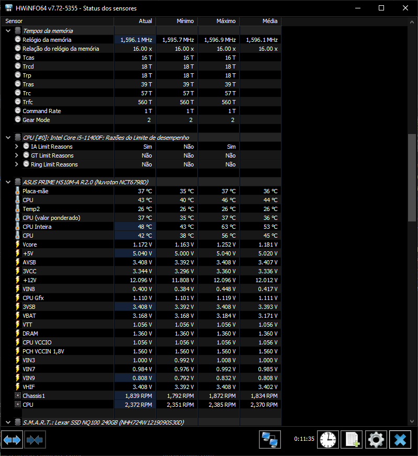Screen dimensions: 418x456
Task: Expand Ring Limit Reasons
Action: click(17, 164)
